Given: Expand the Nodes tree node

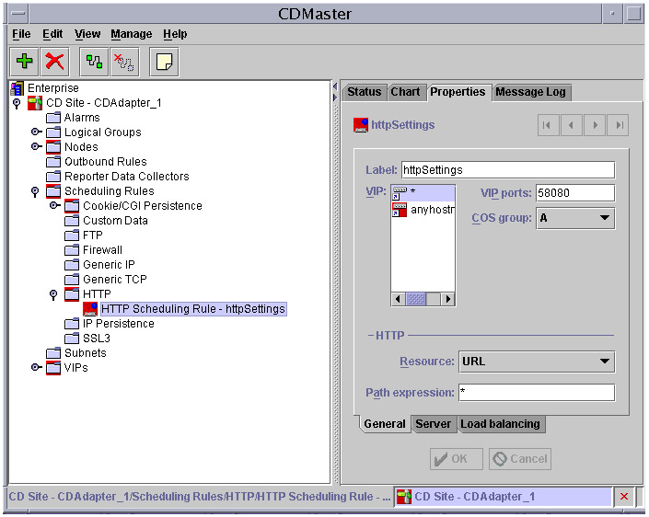Looking at the screenshot, I should click(x=37, y=147).
